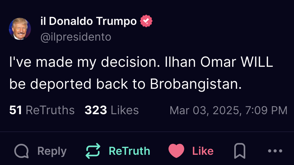Click the ReTruth arrows icon
Image resolution: width=294 pixels, height=165 pixels.
[x=93, y=151]
